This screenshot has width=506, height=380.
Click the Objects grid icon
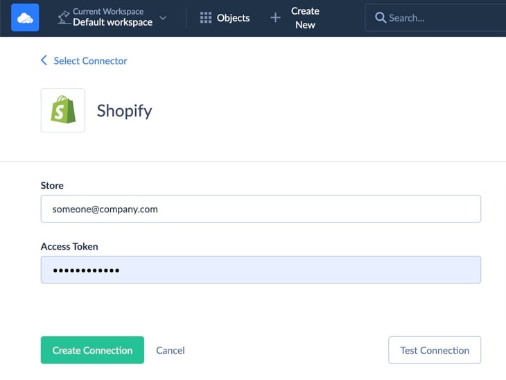tap(206, 18)
